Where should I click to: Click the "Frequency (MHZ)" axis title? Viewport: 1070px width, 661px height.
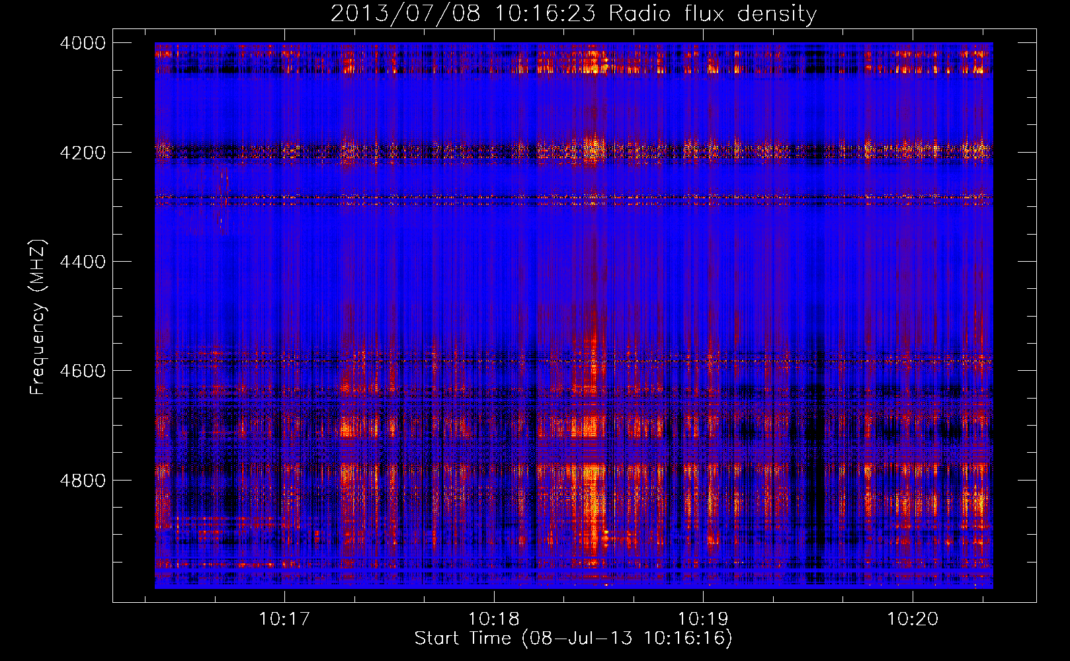coord(38,317)
